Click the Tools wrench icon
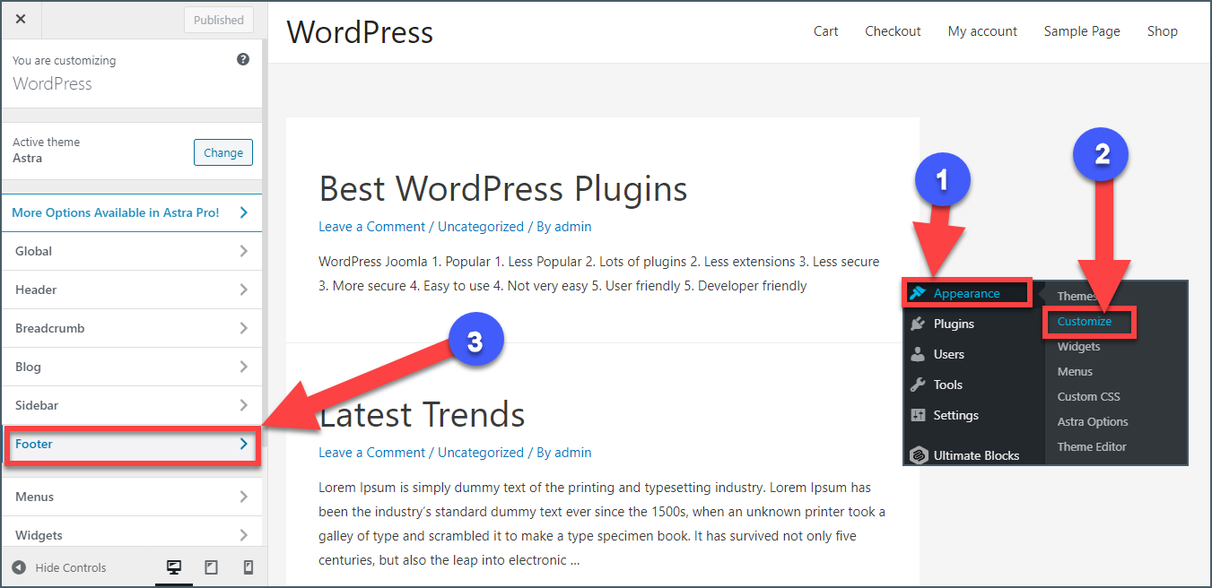This screenshot has width=1212, height=588. click(918, 385)
